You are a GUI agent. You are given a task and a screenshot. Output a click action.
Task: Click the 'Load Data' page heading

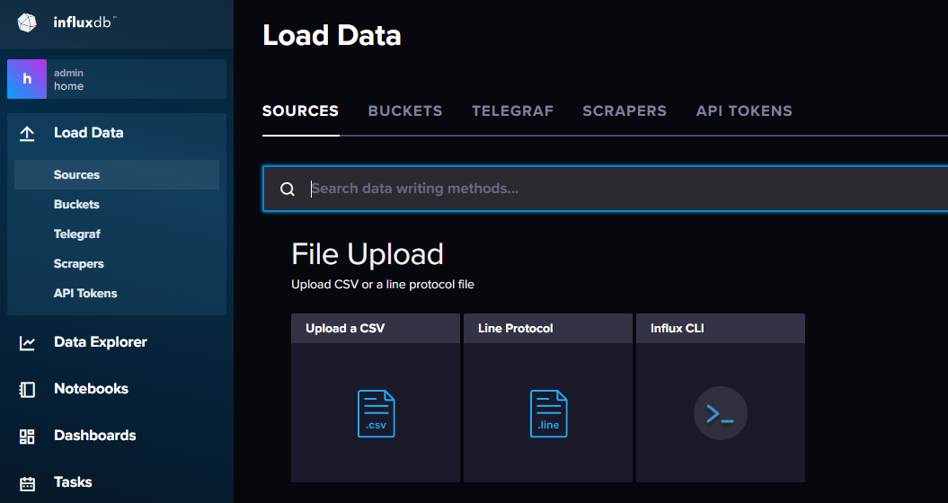coord(332,35)
